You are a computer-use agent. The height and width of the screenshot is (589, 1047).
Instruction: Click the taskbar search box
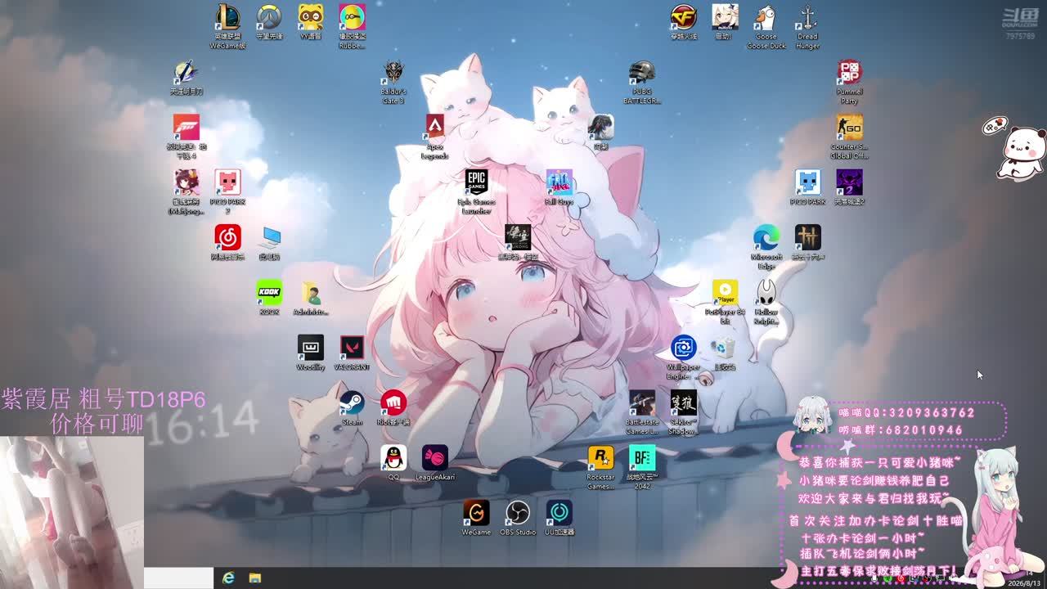click(178, 578)
